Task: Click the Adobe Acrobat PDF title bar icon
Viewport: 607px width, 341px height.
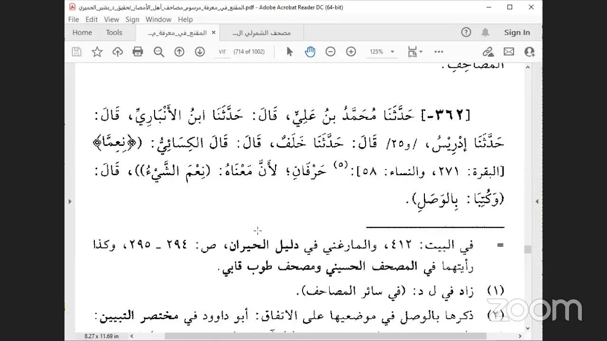Action: click(x=72, y=7)
